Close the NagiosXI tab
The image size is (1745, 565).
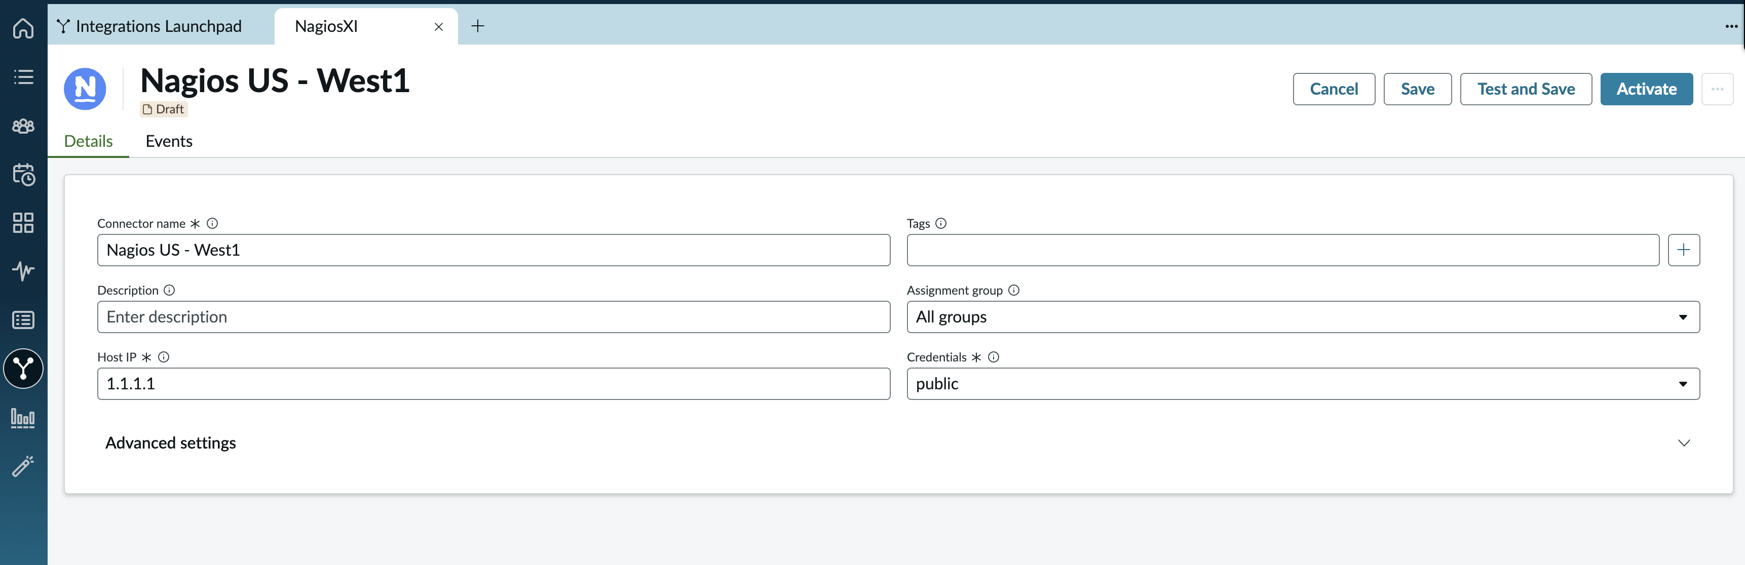438,27
